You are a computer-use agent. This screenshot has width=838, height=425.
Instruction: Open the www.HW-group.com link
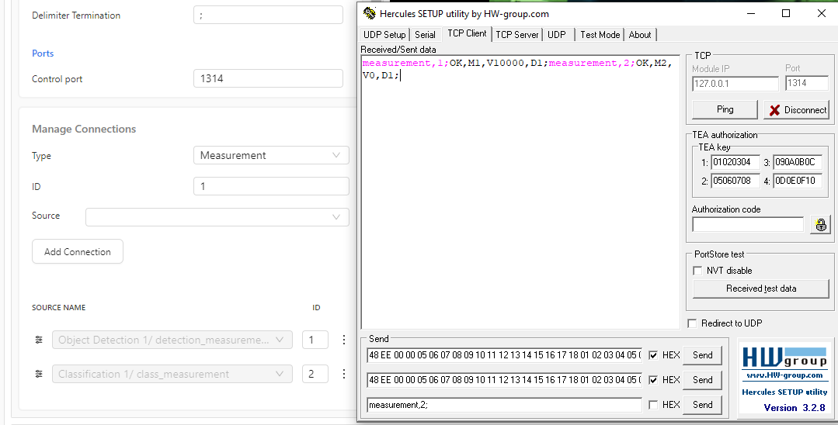[784, 375]
